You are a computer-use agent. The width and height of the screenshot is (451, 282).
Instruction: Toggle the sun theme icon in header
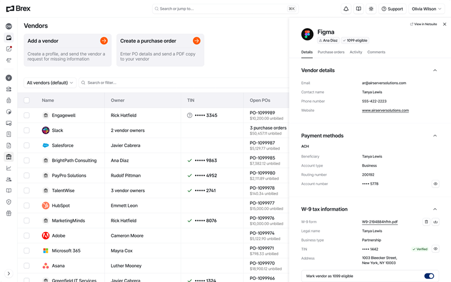pos(371,9)
